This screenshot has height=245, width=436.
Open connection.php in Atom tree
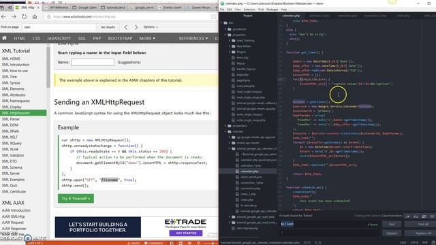click(x=251, y=189)
